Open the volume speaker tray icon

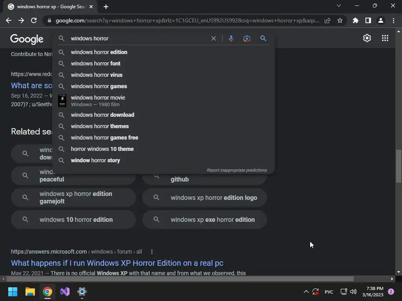[353, 292]
